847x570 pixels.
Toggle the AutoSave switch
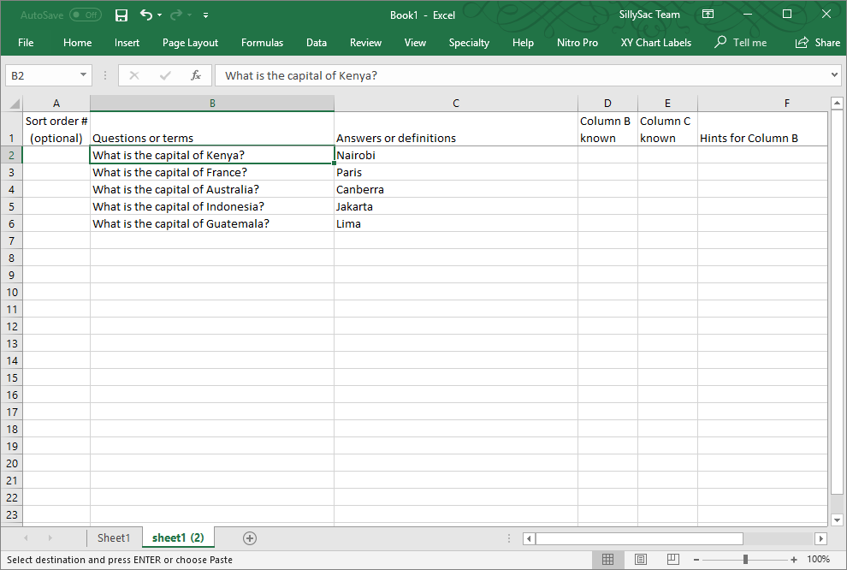pos(85,15)
